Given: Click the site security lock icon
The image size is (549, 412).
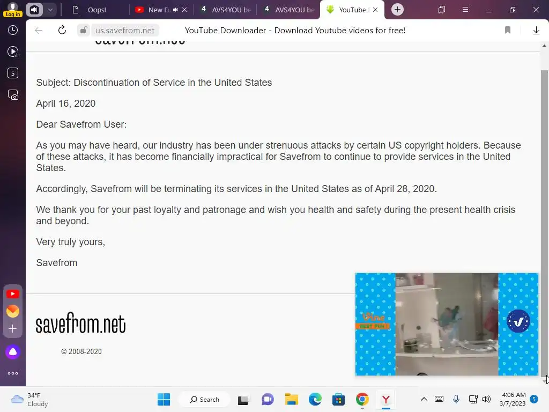Looking at the screenshot, I should (x=83, y=31).
